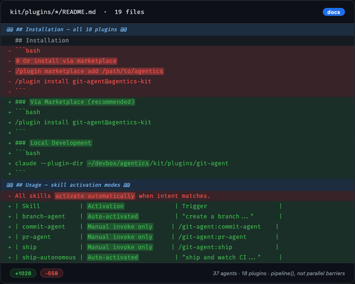Click the 'Trigger' table header cell
Image resolution: width=355 pixels, height=284 pixels.
(x=195, y=206)
